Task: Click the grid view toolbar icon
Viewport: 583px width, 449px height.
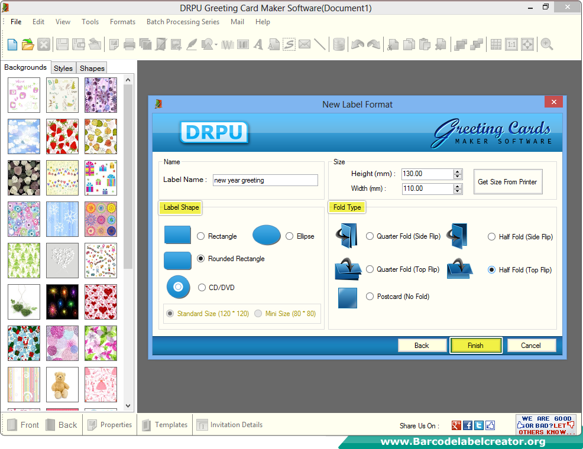Action: pyautogui.click(x=496, y=44)
